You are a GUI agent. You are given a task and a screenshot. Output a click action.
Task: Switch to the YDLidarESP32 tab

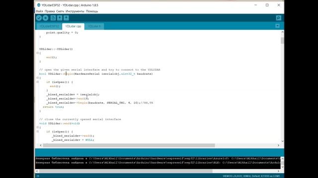pos(49,26)
